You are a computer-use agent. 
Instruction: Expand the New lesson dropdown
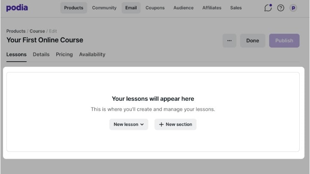coord(128,124)
